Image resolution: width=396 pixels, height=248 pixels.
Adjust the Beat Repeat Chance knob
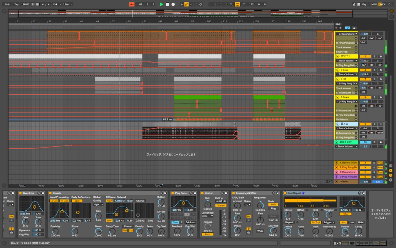click(x=288, y=231)
